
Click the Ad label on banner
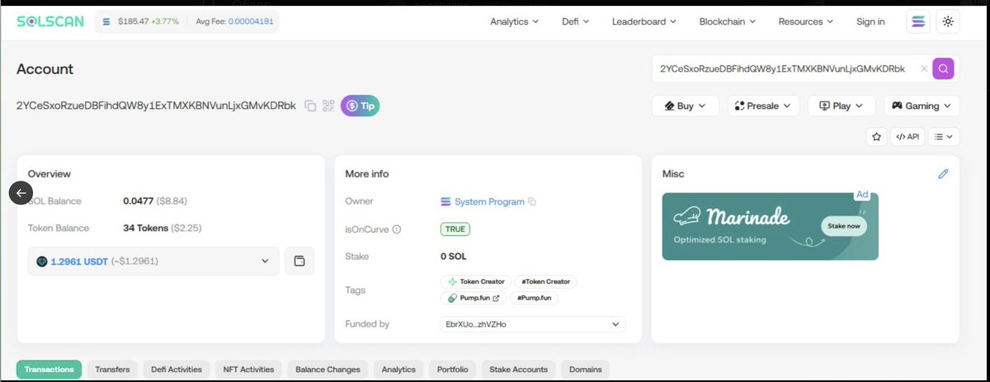tap(862, 195)
